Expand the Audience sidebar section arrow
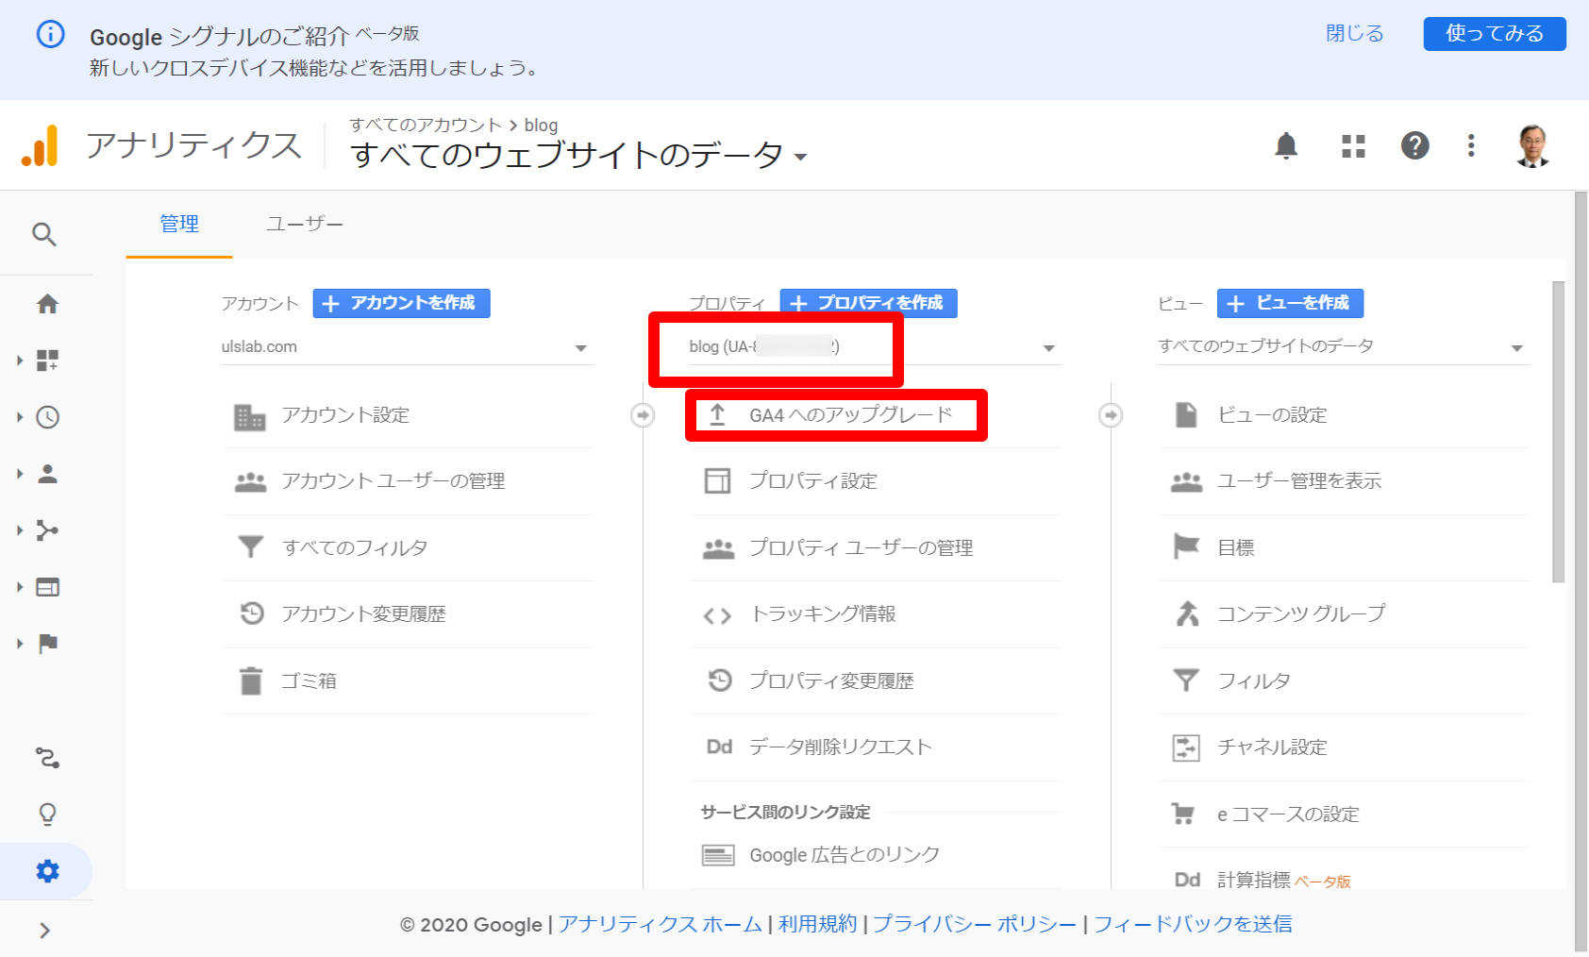Viewport: 1589px width, 957px height. (x=20, y=474)
